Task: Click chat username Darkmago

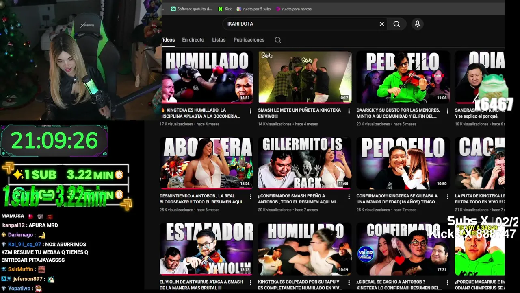Action: point(20,235)
